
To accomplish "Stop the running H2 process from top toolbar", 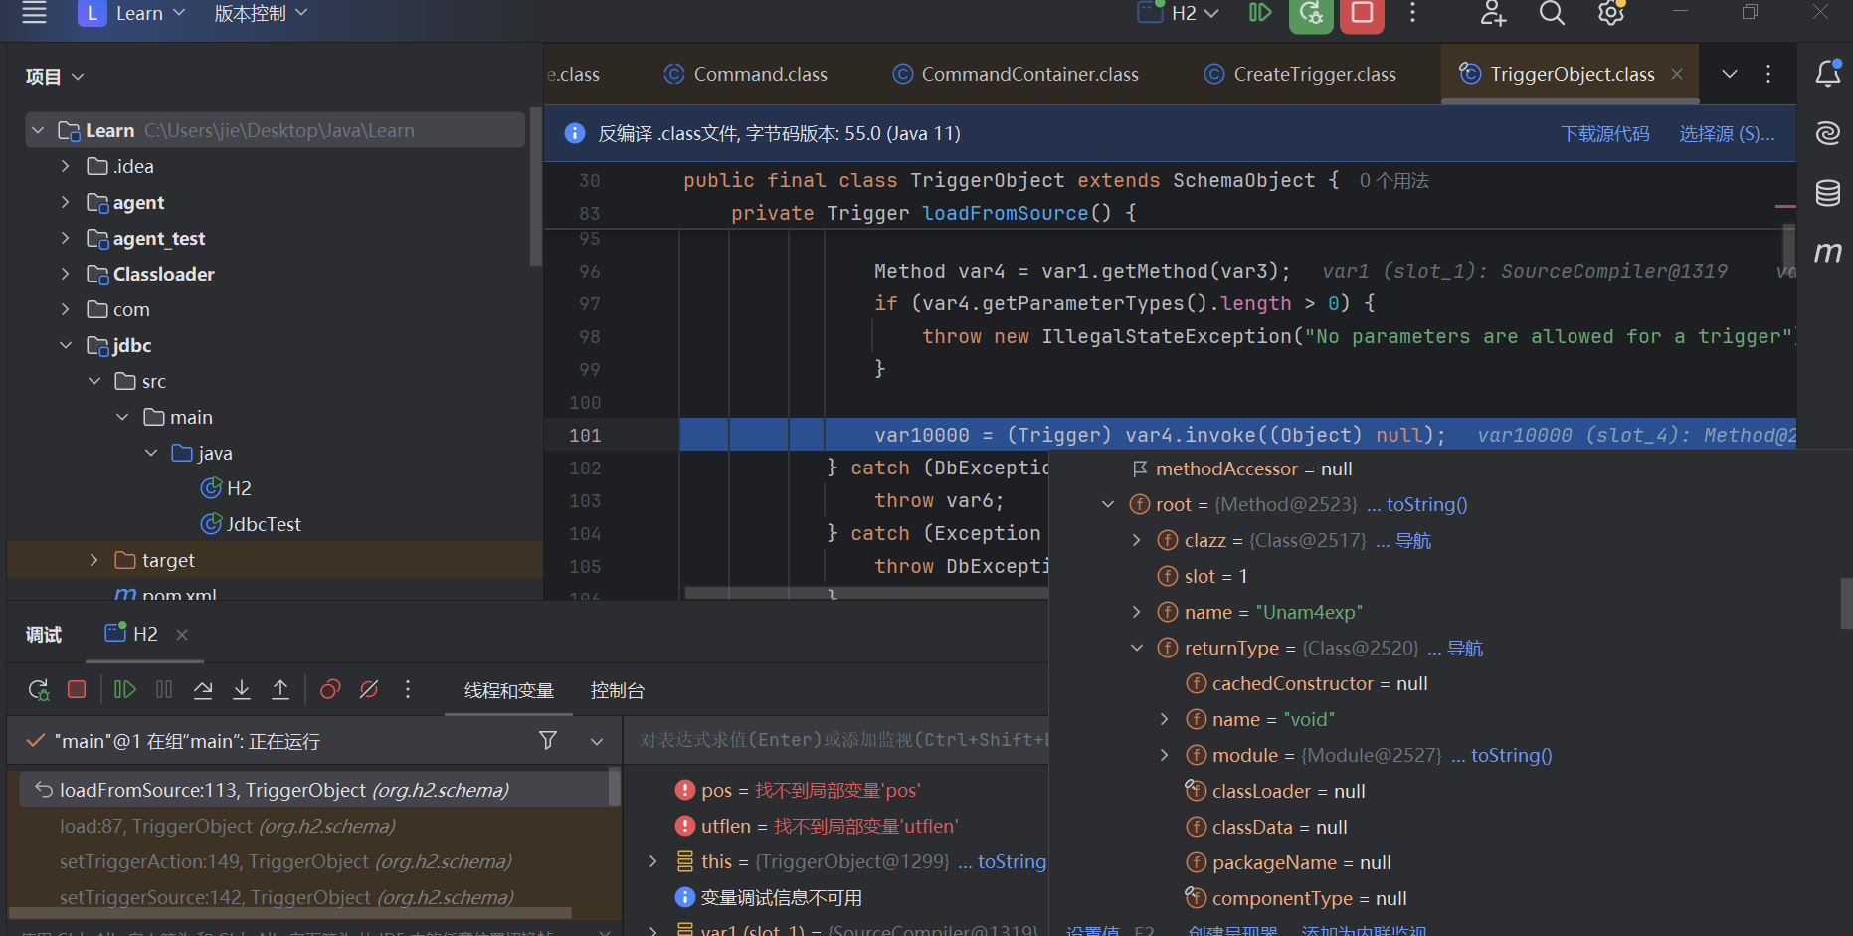I will point(1362,14).
